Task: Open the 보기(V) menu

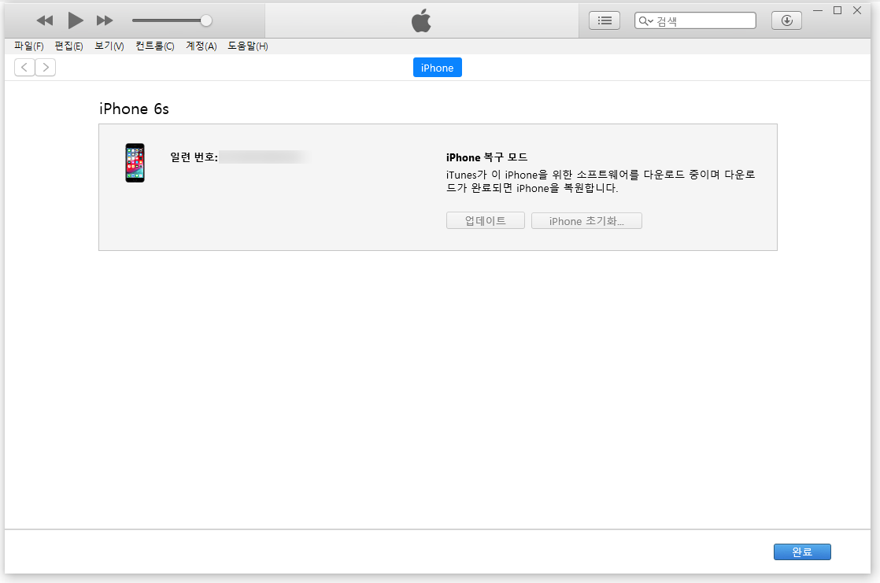Action: pyautogui.click(x=109, y=46)
